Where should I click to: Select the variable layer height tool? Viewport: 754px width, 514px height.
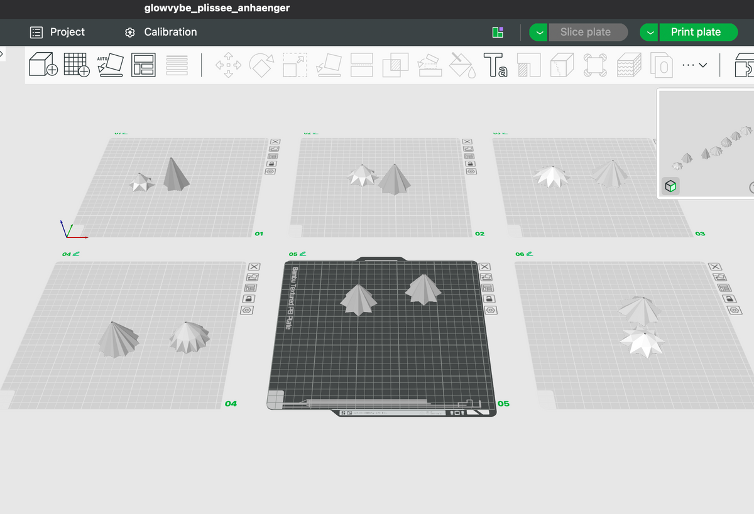(177, 65)
